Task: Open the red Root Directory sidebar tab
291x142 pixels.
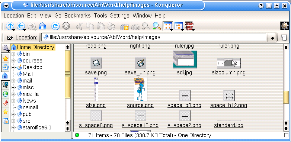Action: point(5,103)
